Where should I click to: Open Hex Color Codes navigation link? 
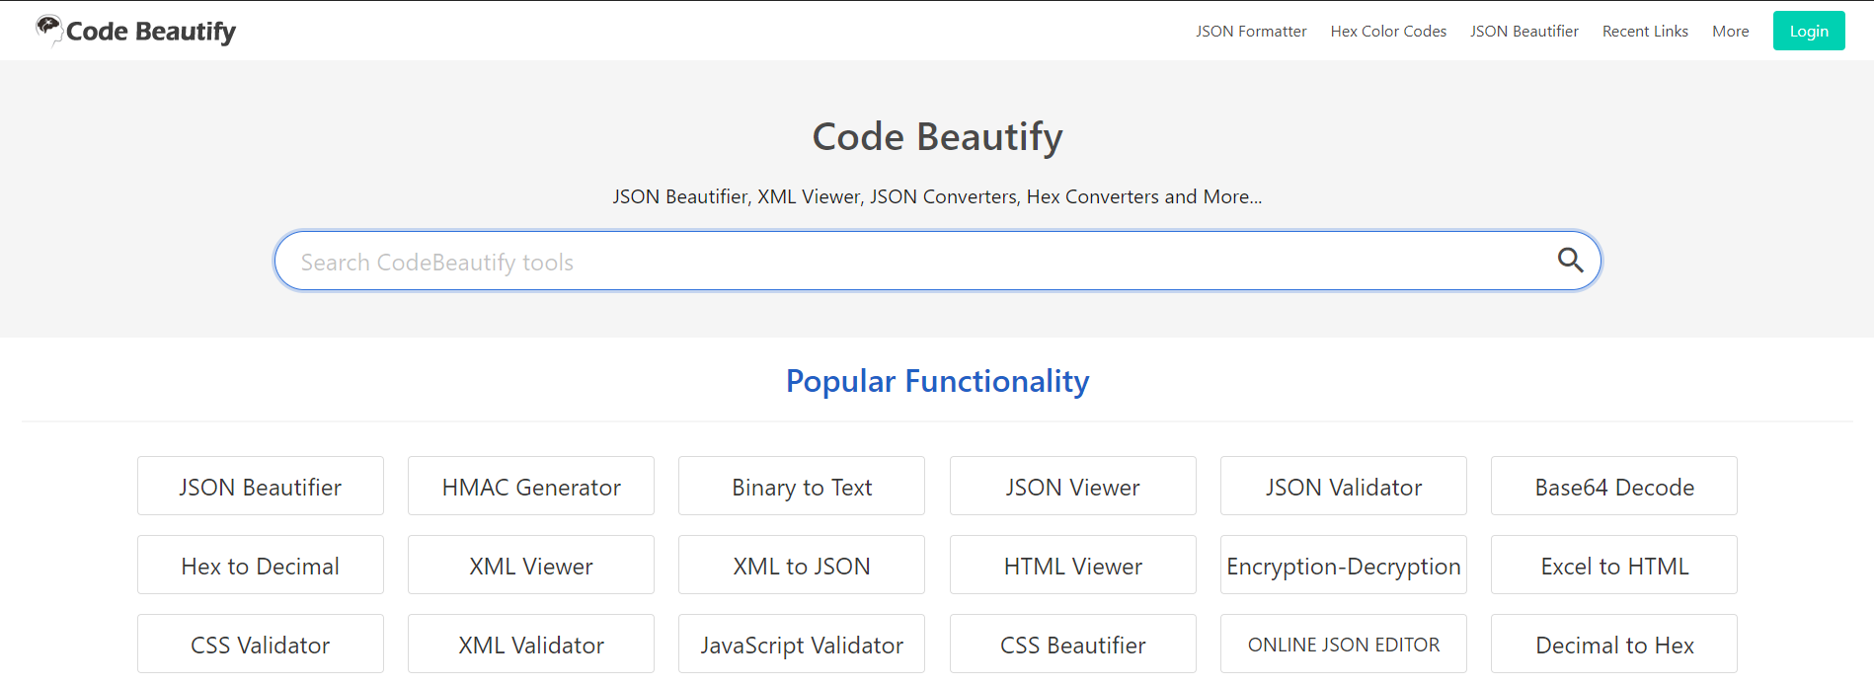[1388, 32]
